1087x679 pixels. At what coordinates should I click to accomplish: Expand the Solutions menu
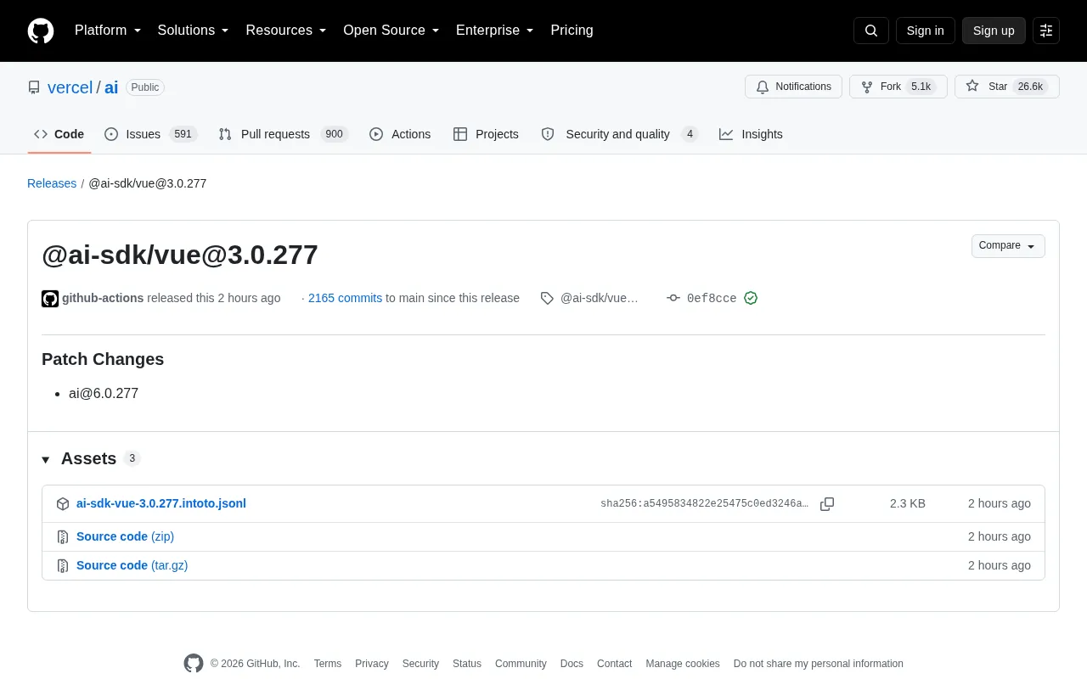pos(194,31)
